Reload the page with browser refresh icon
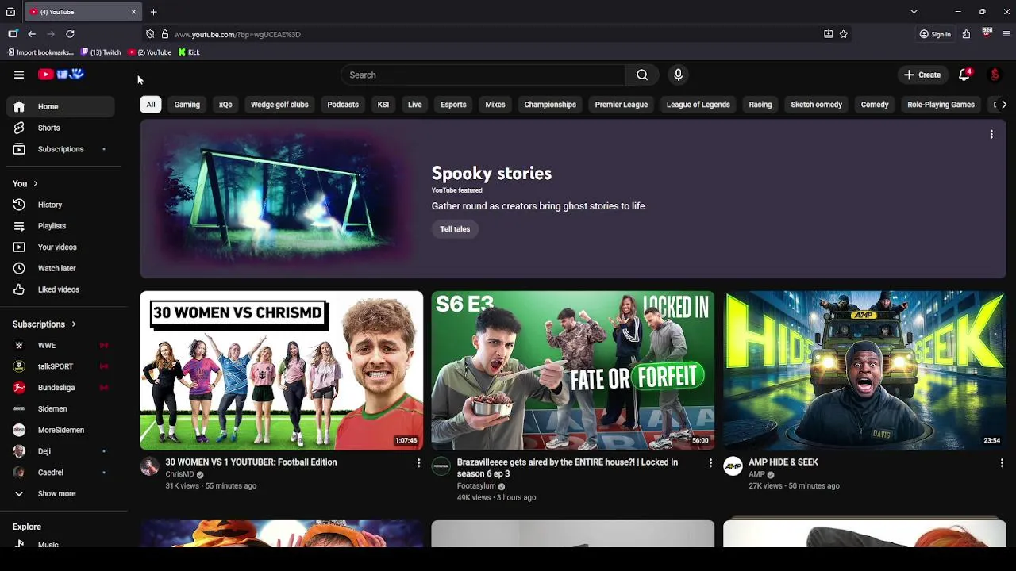Screen dimensions: 1016x571 [x=70, y=34]
